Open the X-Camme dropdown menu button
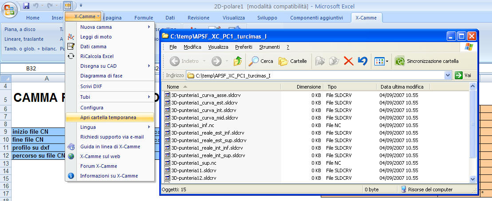 click(83, 16)
